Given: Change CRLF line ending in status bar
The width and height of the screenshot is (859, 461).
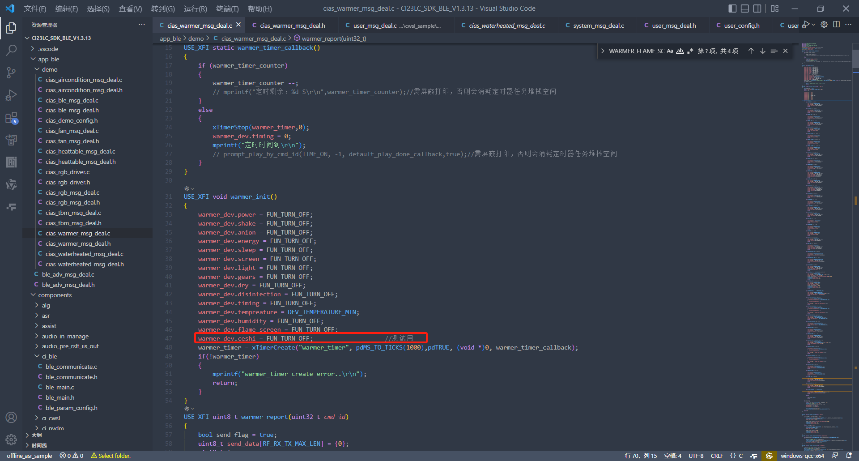Looking at the screenshot, I should [717, 456].
